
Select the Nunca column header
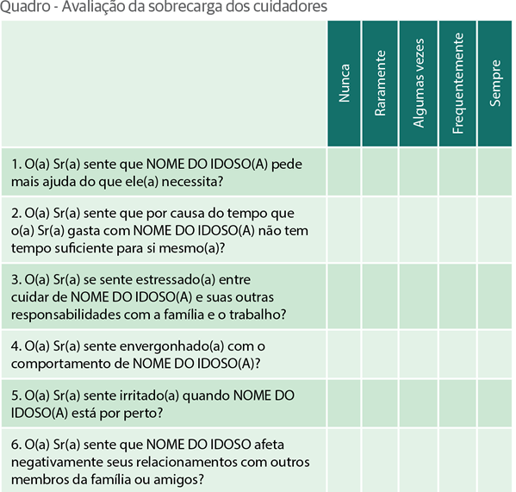(x=344, y=84)
